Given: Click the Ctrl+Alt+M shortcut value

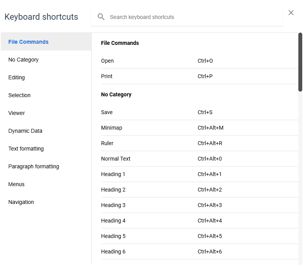Looking at the screenshot, I should [210, 128].
